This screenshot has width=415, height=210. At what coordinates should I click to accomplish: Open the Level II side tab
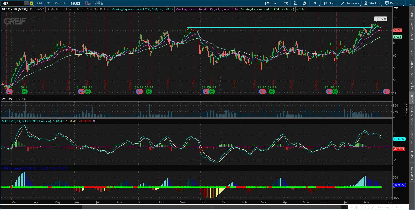click(x=412, y=156)
